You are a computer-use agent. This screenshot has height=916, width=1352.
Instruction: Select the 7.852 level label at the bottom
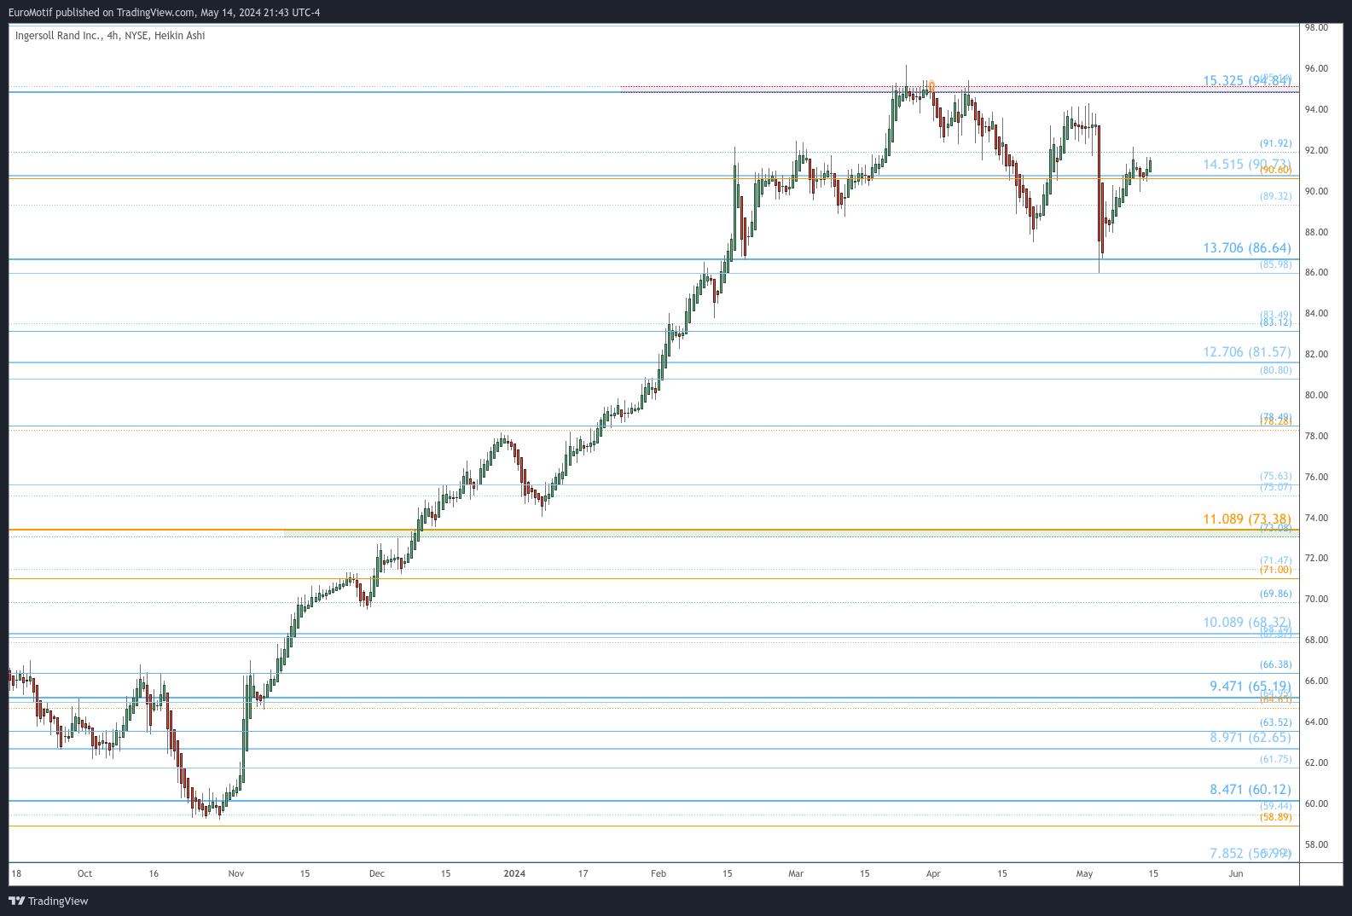point(1250,854)
